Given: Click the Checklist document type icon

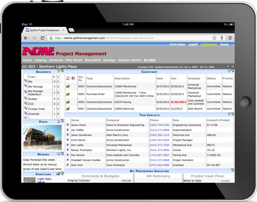Looking at the screenshot, I should (26, 113).
